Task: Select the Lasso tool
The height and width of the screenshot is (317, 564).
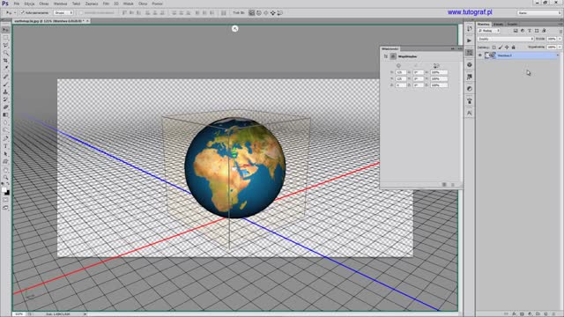Action: [5, 45]
